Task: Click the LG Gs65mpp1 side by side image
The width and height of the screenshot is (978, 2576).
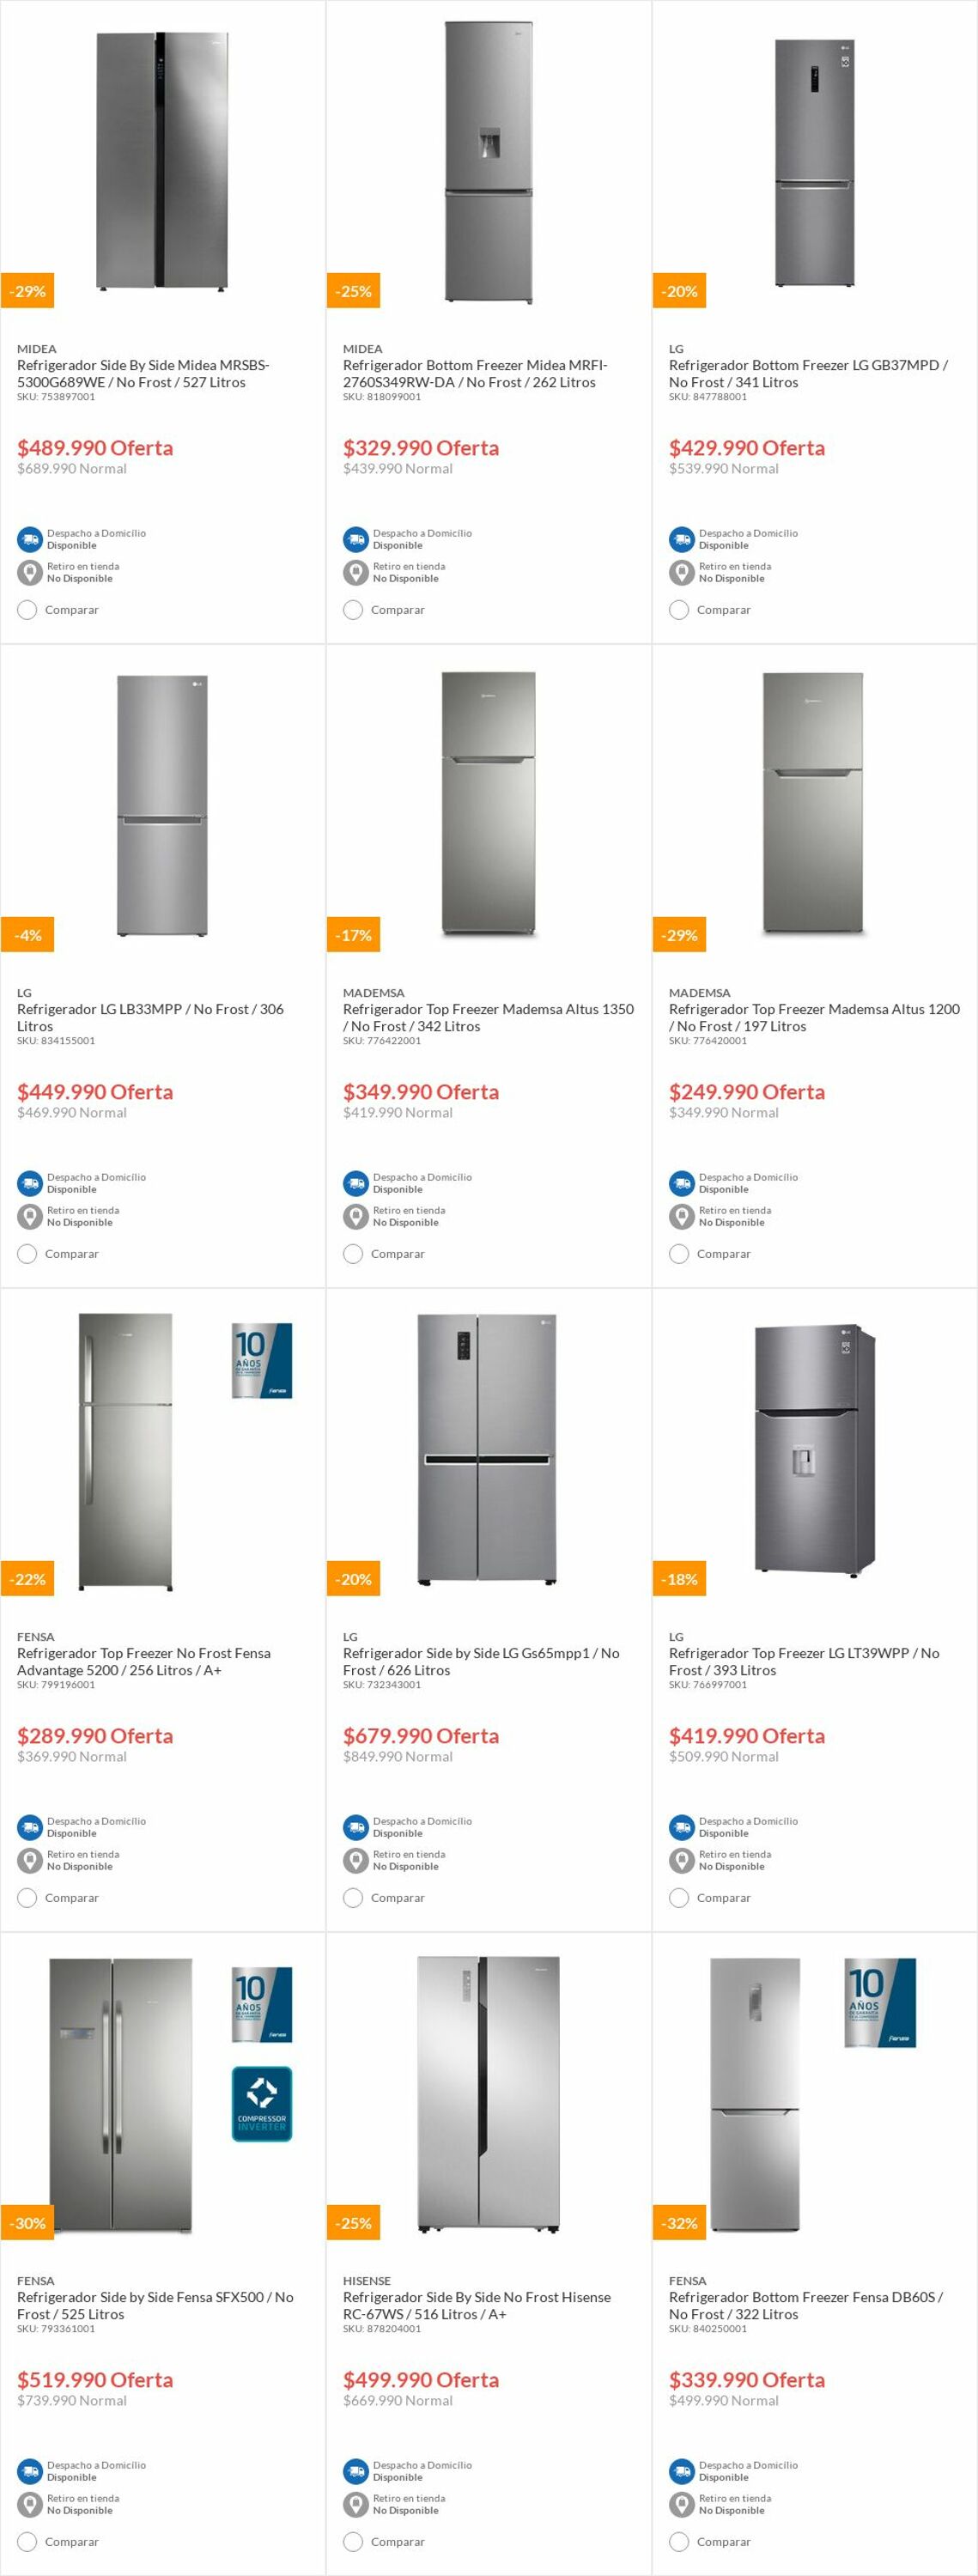Action: coord(488,1450)
